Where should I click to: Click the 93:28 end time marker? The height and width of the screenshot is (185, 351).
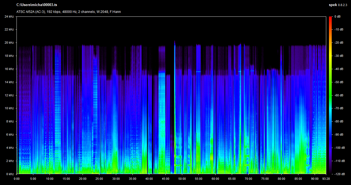pyautogui.click(x=326, y=179)
